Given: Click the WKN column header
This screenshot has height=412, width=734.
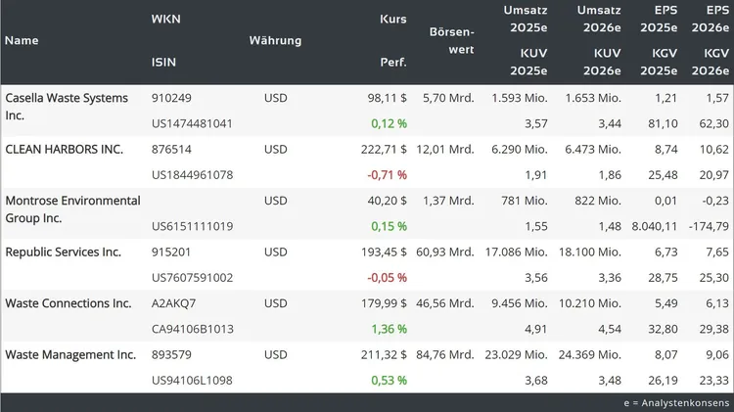Looking at the screenshot, I should pyautogui.click(x=165, y=20).
